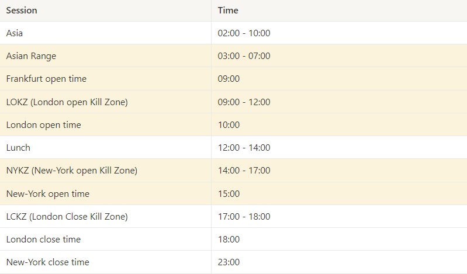The width and height of the screenshot is (467, 274).
Task: Select the 09:00 - 12:00 time cell
Action: [339, 102]
